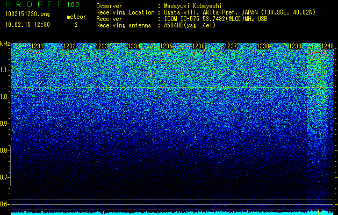Select the filename 1002151230.png
This screenshot has width=338, height=215.
28,15
